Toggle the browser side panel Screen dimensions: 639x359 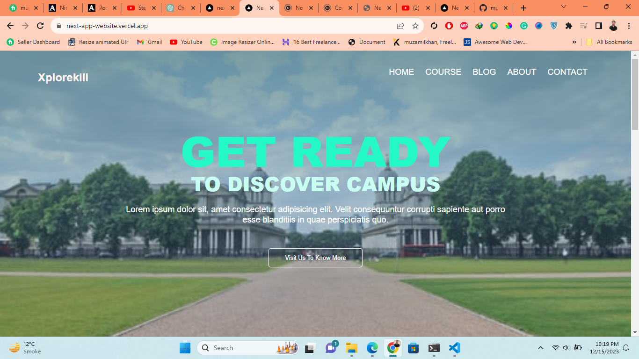click(x=598, y=26)
